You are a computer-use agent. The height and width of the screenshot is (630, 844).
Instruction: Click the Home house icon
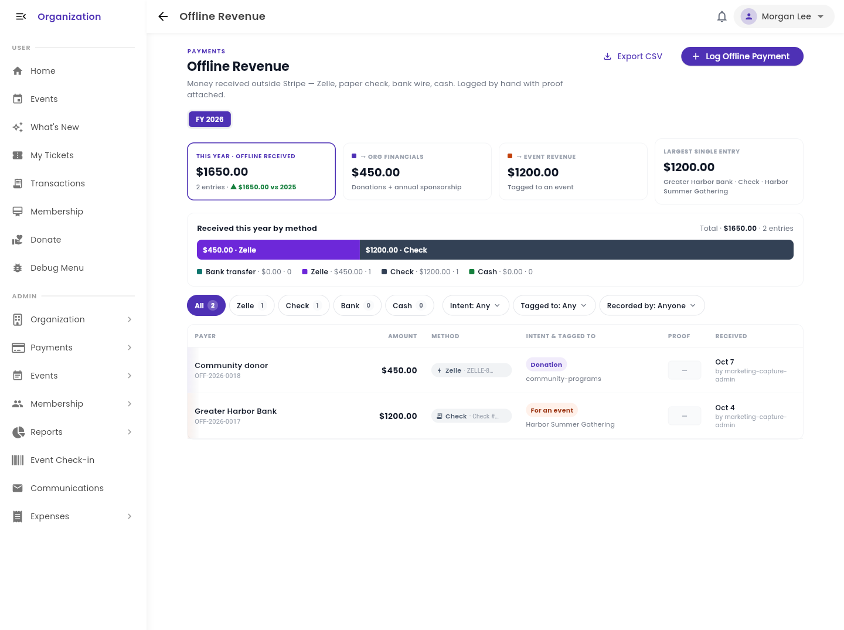tap(18, 71)
